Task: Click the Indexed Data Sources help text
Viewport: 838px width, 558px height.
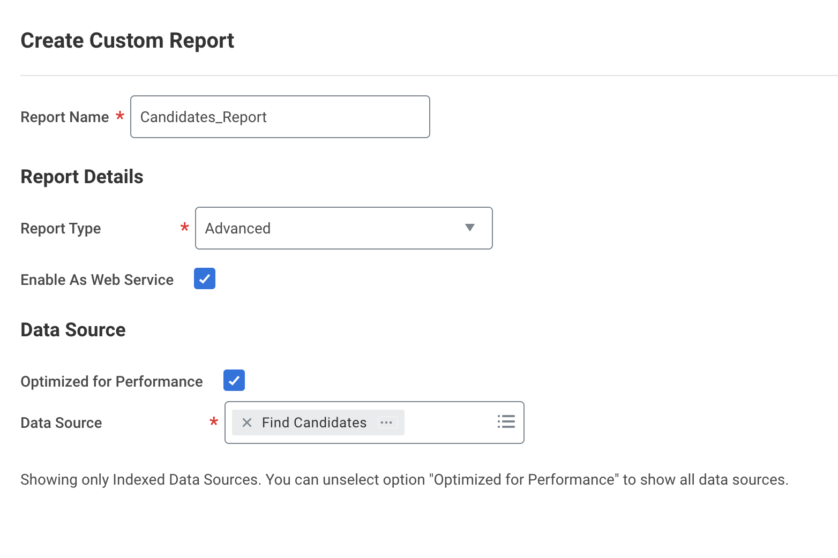Action: click(404, 480)
